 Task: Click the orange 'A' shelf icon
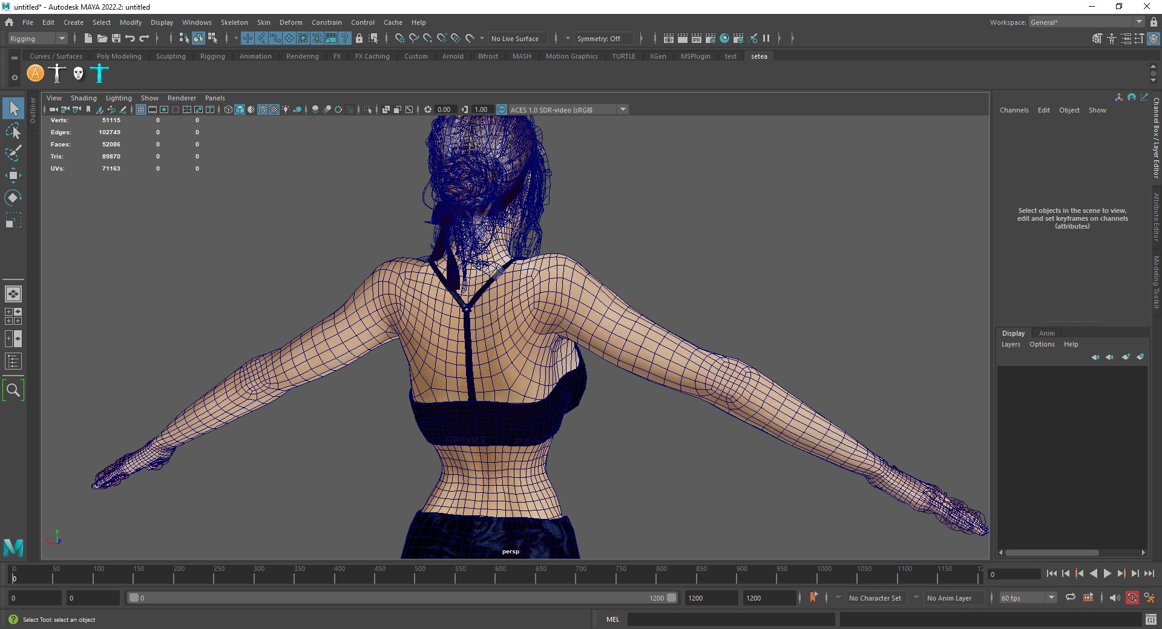pyautogui.click(x=36, y=74)
